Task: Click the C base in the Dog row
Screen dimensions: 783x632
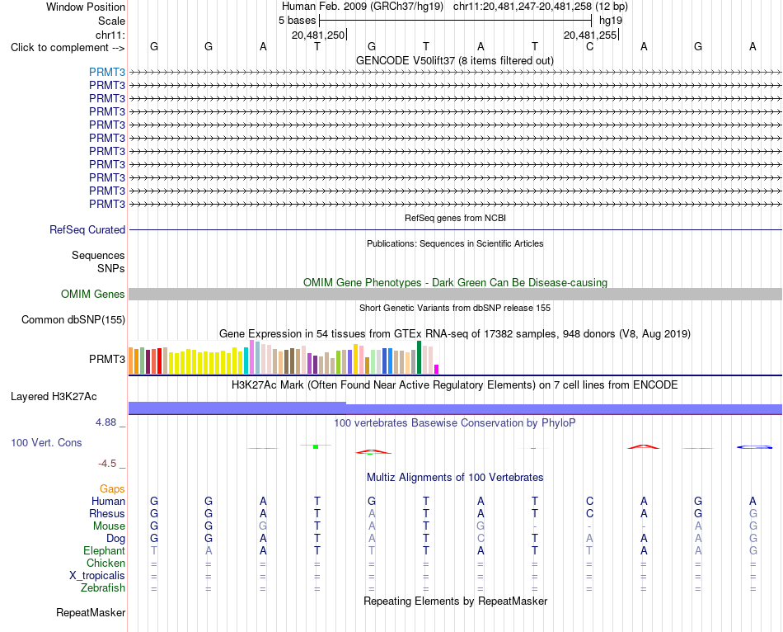Action: (481, 539)
